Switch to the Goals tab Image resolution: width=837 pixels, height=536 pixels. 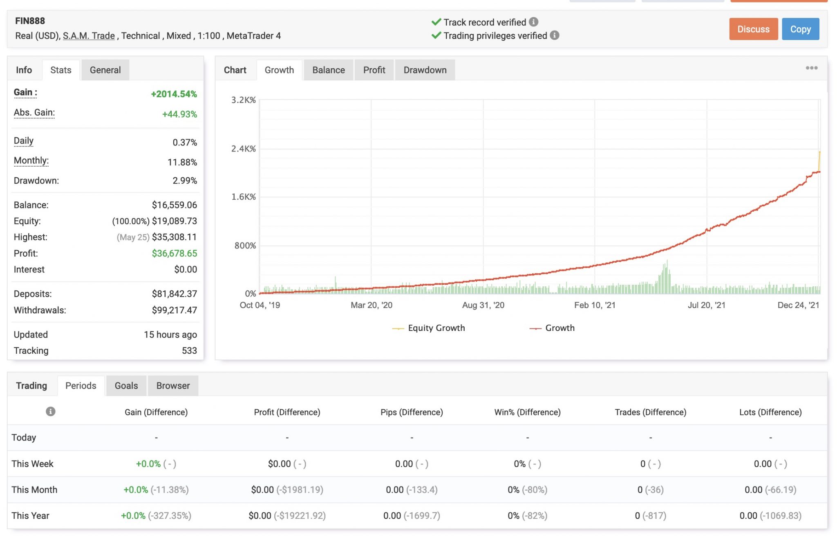(x=126, y=386)
